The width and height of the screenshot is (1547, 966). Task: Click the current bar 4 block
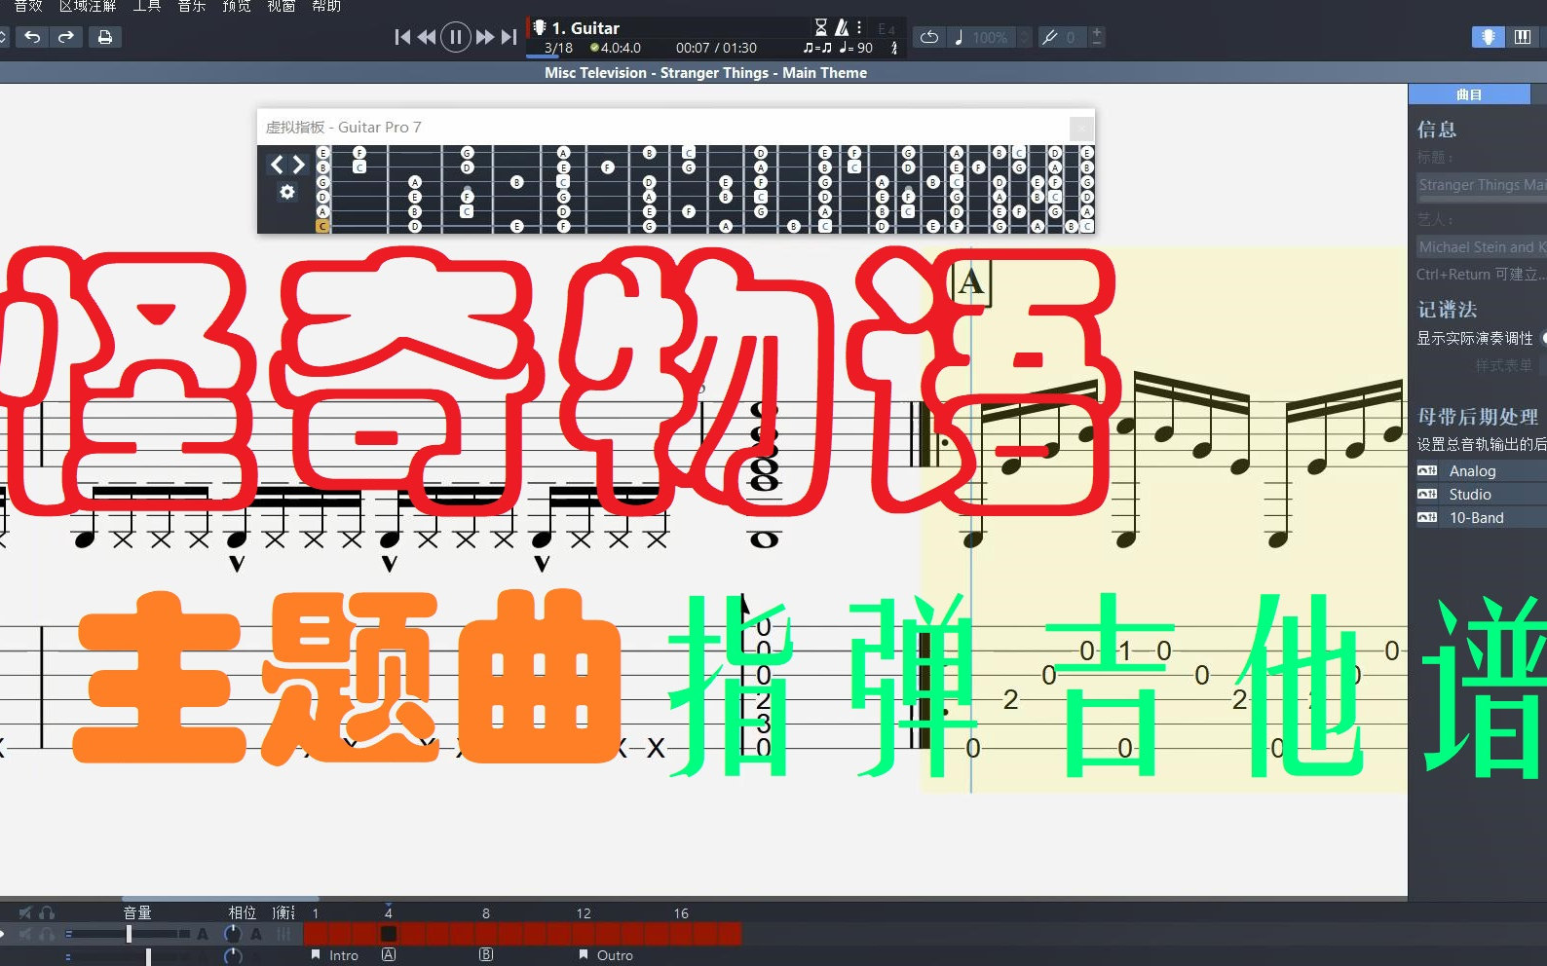pyautogui.click(x=389, y=934)
